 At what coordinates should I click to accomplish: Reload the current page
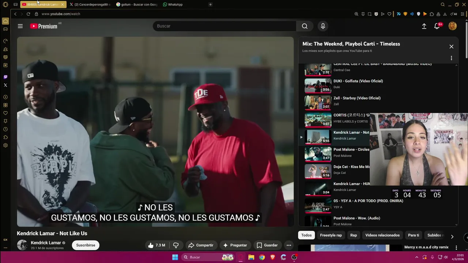point(28,14)
